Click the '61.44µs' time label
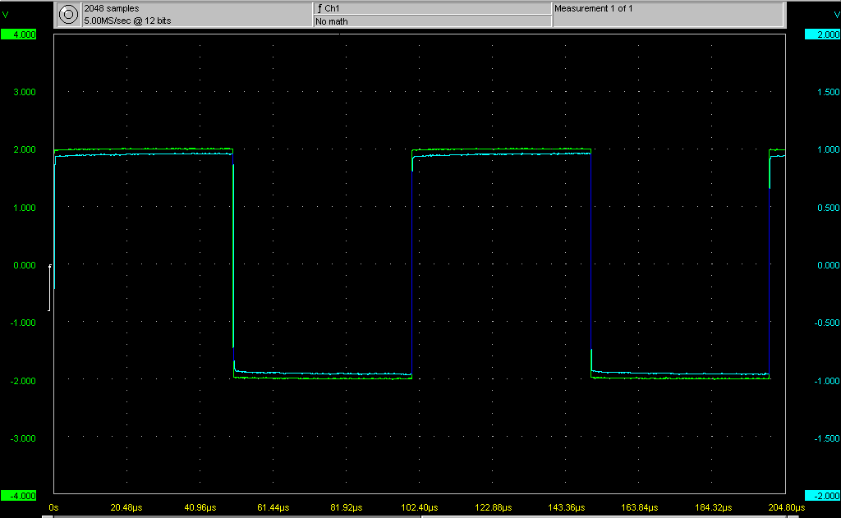Screen dimensions: 841x518 pyautogui.click(x=273, y=507)
